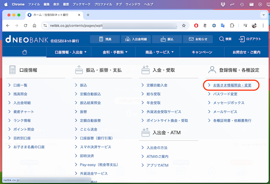Open 入出金明細 statement button

click(x=136, y=39)
